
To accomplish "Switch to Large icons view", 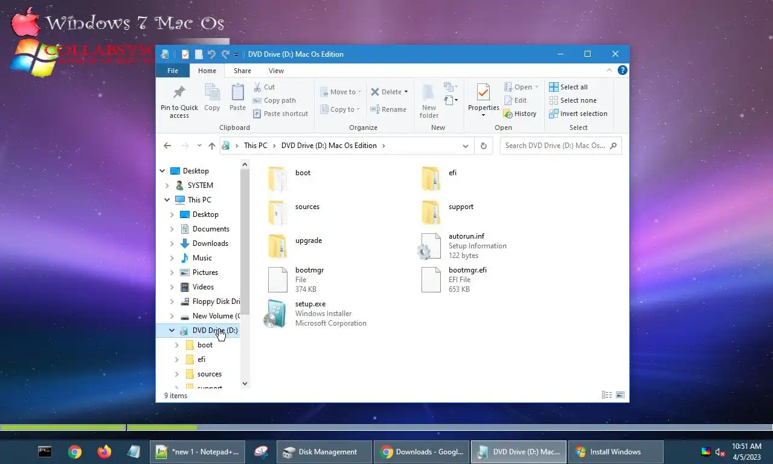I will coord(620,395).
